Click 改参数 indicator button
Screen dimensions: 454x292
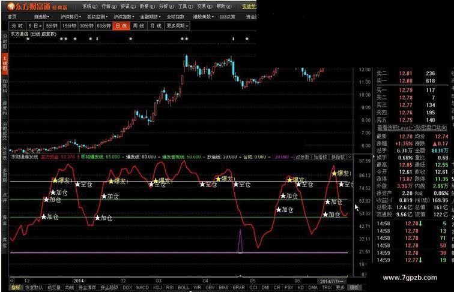(302, 157)
